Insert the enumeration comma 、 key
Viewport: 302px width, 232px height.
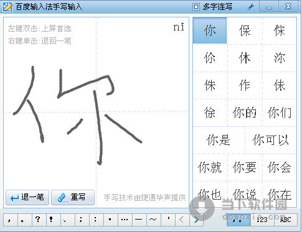point(68,220)
